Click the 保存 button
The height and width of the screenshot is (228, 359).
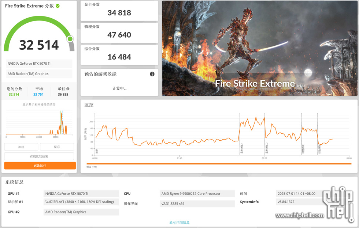click(57, 147)
